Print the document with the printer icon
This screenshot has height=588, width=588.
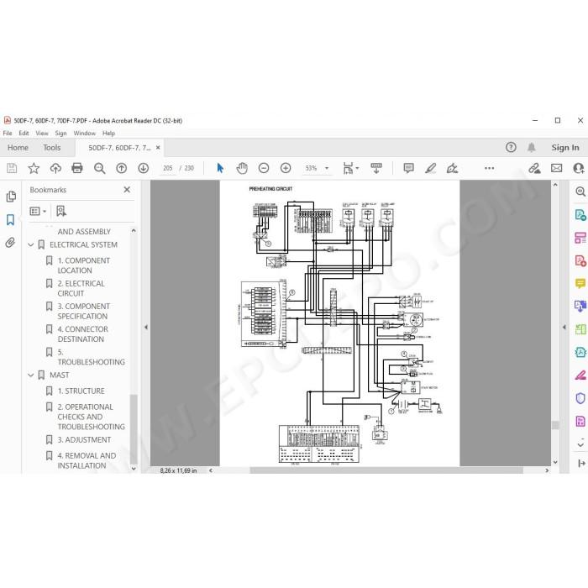pyautogui.click(x=77, y=168)
